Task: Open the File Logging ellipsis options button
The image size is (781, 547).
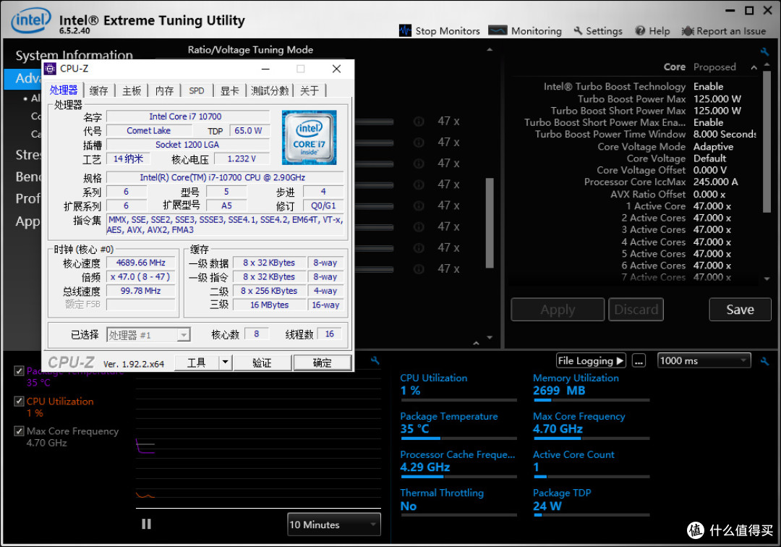Action: [639, 360]
